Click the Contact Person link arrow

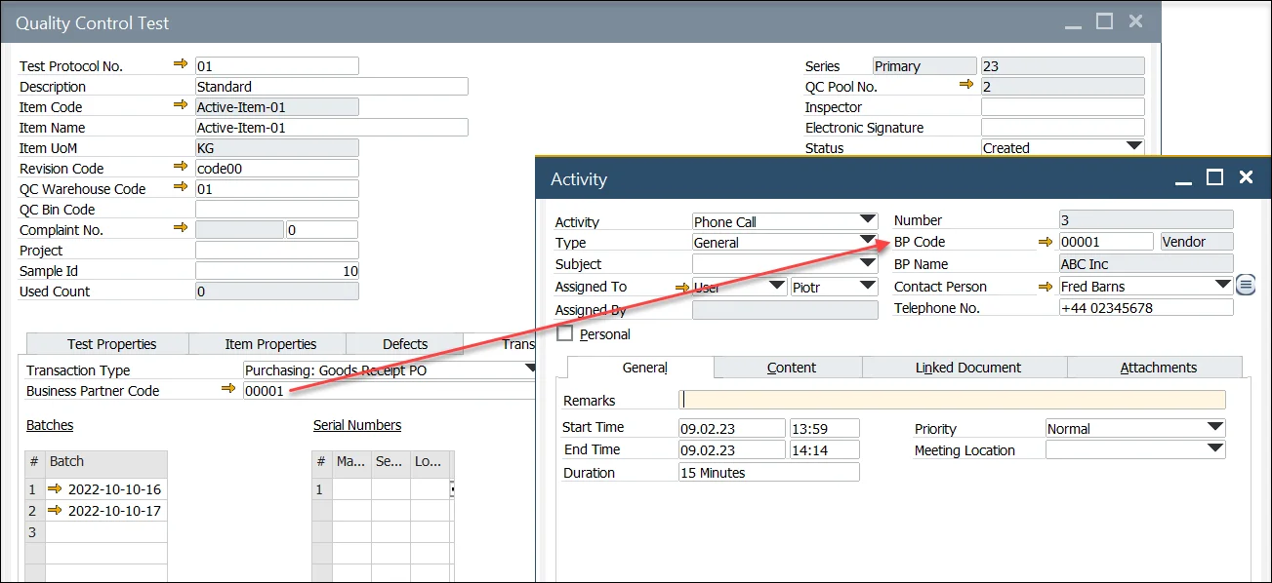[x=1046, y=286]
